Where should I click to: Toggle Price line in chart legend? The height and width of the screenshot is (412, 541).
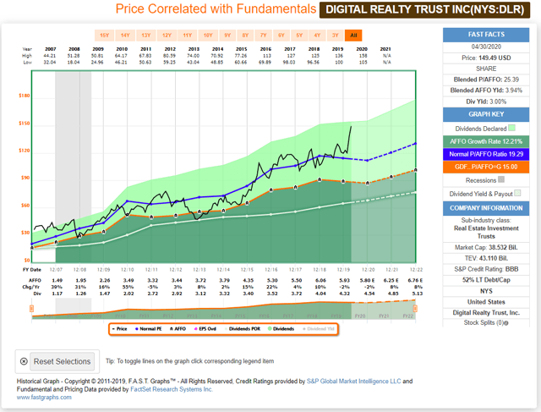click(120, 329)
